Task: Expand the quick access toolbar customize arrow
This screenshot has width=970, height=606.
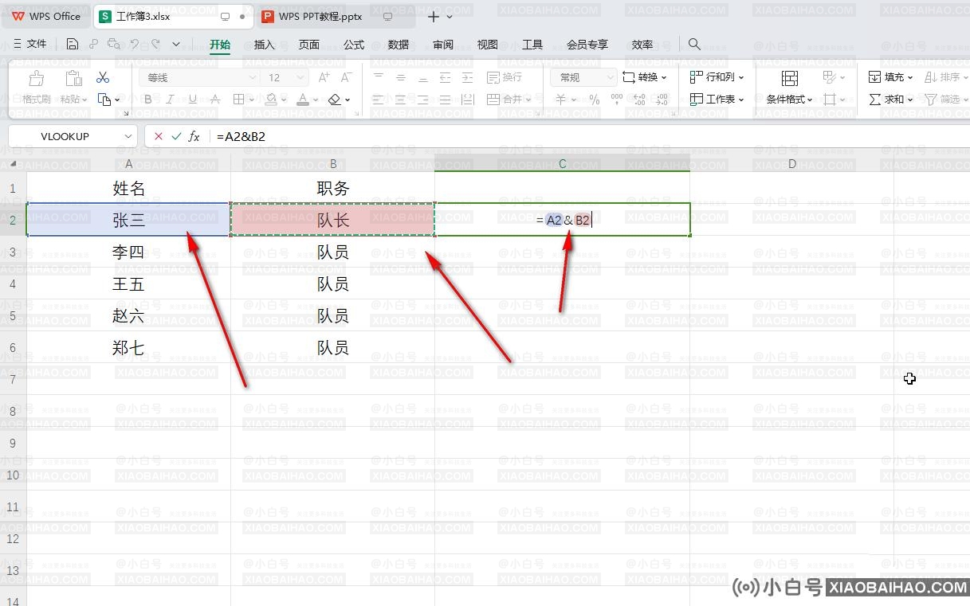Action: coord(176,45)
